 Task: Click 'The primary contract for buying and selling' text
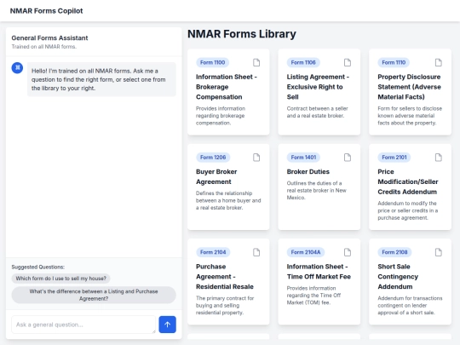[225, 306]
